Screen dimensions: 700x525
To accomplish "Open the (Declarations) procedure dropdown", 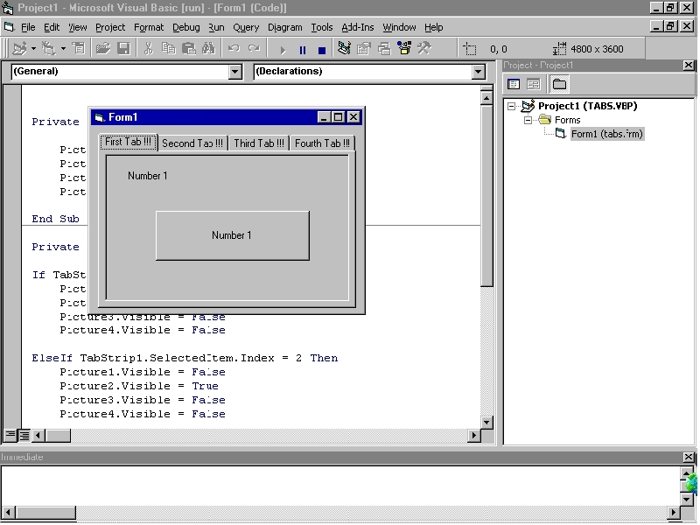I will click(x=478, y=72).
